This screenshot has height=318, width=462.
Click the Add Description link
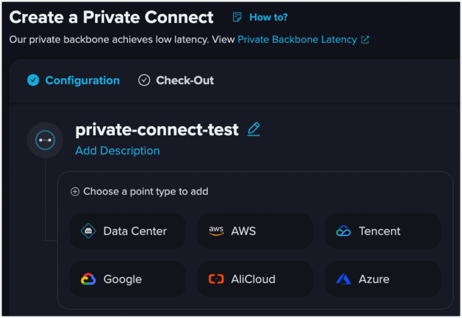pyautogui.click(x=118, y=151)
